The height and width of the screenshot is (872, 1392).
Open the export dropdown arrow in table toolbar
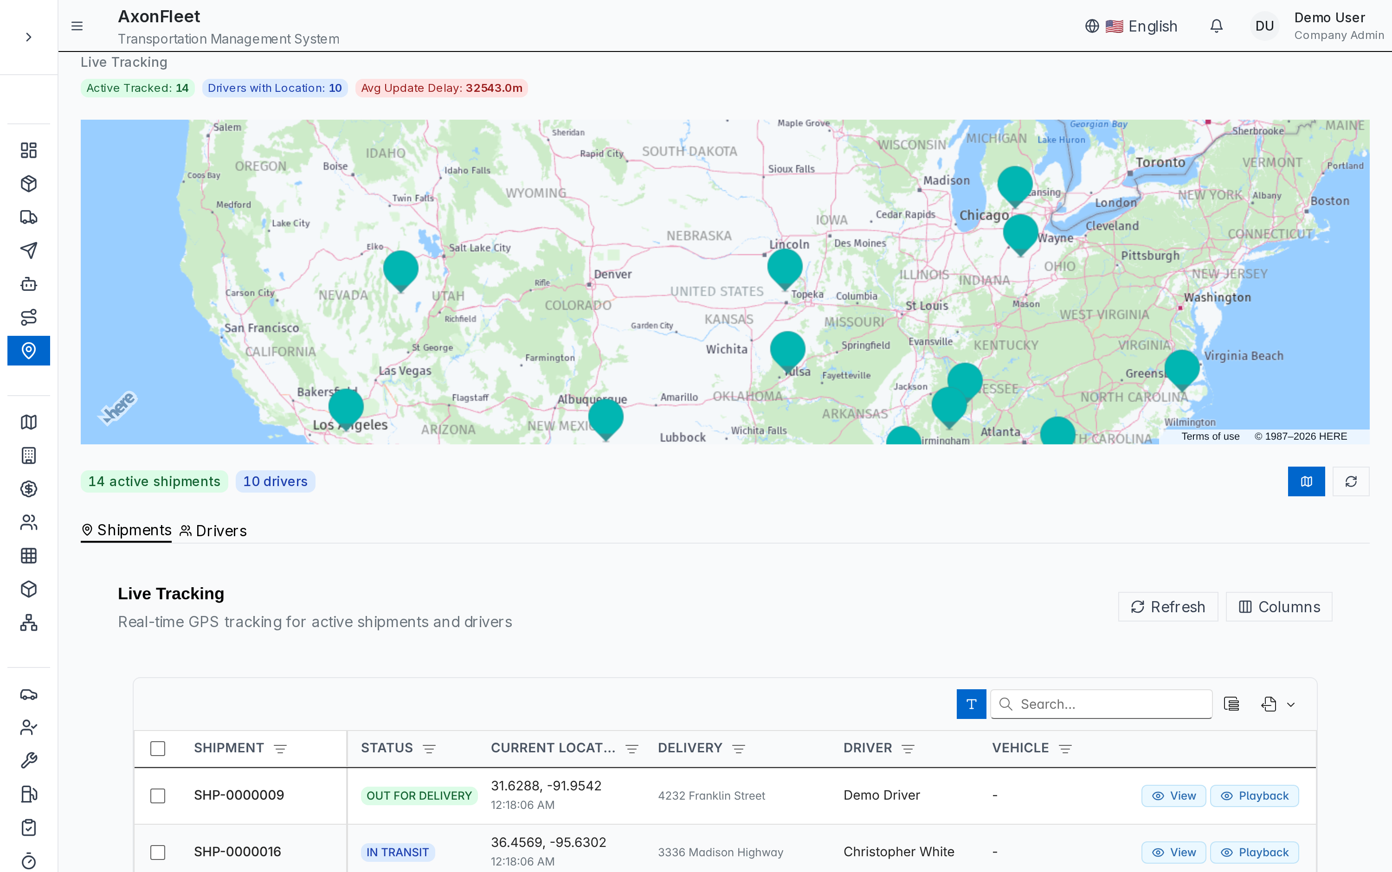pos(1290,705)
